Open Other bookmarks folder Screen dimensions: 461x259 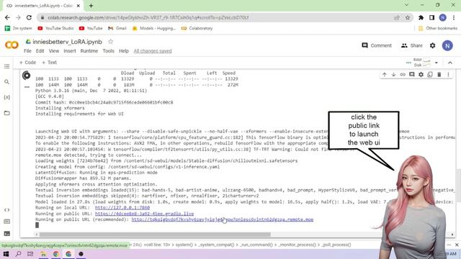point(437,28)
